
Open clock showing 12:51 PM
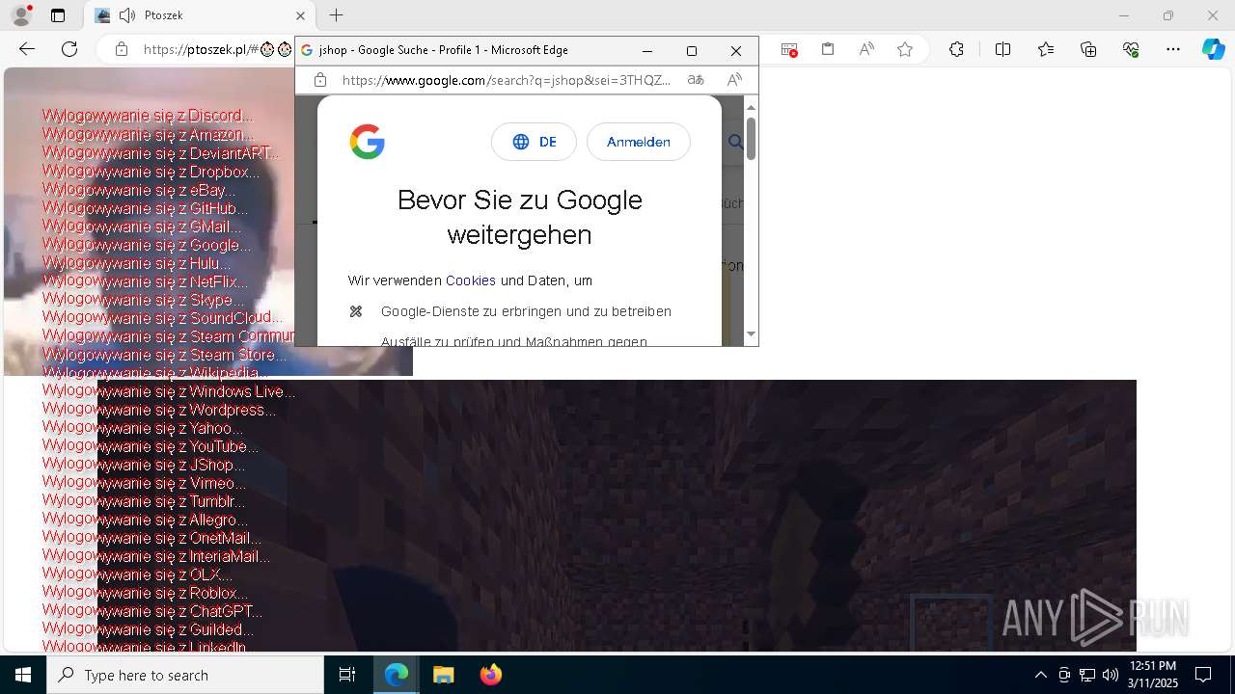coord(1153,675)
